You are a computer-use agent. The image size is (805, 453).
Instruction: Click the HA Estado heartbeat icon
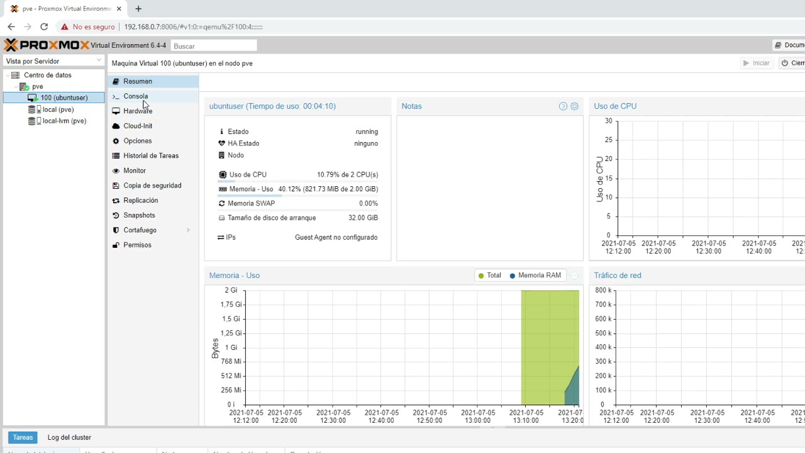(221, 143)
